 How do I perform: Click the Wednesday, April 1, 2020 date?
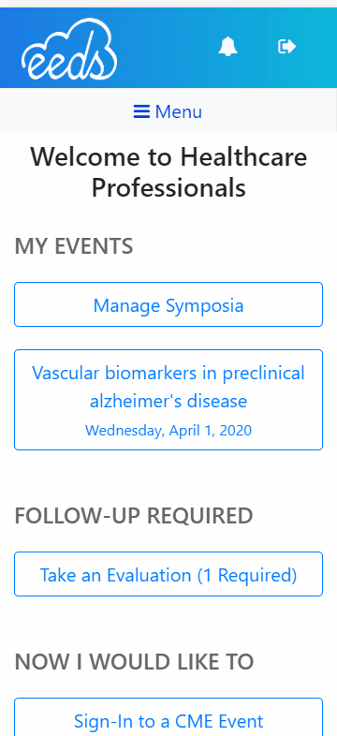coord(168,430)
